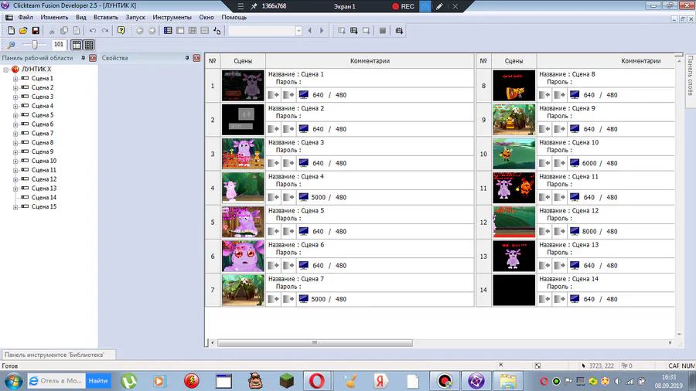Open the Event editor grid icon
The image size is (696, 391).
[x=193, y=31]
